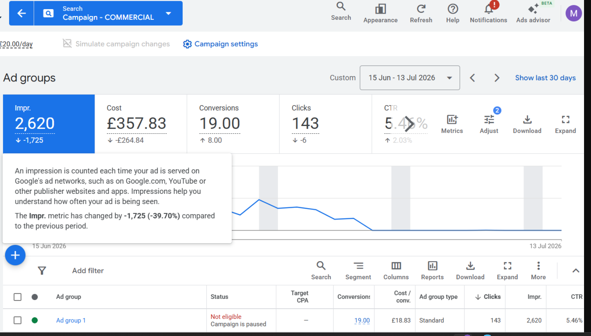Open the Campaign - COMMERCIAL dropdown
Viewport: 591px width, 336px height.
click(108, 14)
